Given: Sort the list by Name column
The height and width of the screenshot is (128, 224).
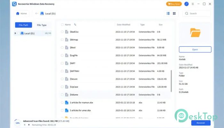Looking at the screenshot, I should pos(68,25).
